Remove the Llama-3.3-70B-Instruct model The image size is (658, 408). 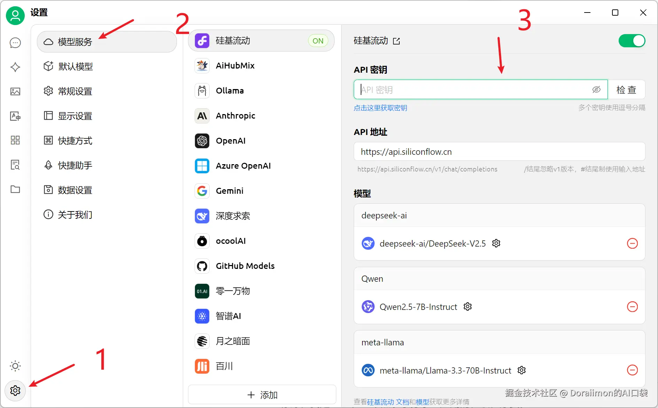pos(632,370)
